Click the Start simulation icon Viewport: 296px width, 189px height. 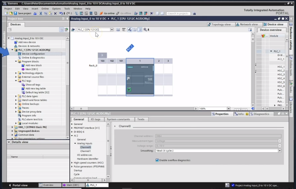91,14
